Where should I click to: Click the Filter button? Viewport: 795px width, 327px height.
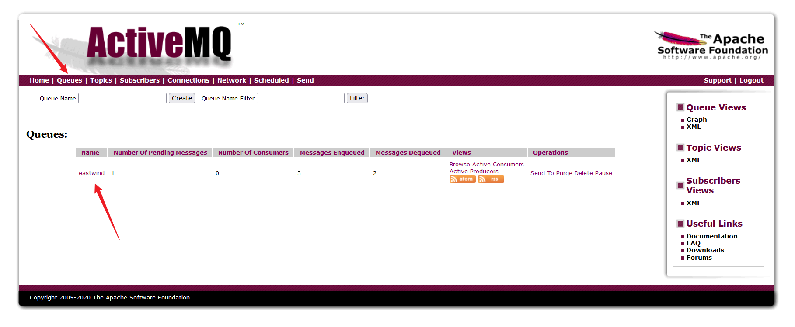tap(357, 98)
